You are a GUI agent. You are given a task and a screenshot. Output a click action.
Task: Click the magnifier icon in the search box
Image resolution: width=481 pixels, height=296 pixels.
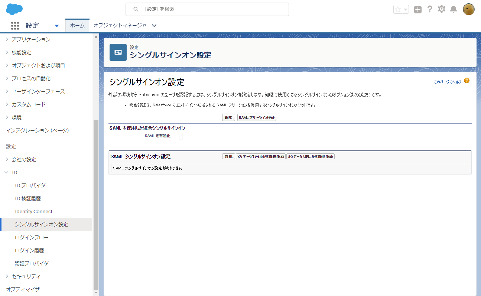coord(136,9)
